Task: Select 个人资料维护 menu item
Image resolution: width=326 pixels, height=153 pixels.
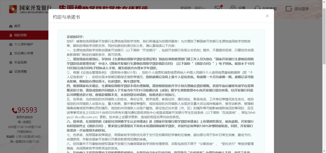Action: click(24, 44)
